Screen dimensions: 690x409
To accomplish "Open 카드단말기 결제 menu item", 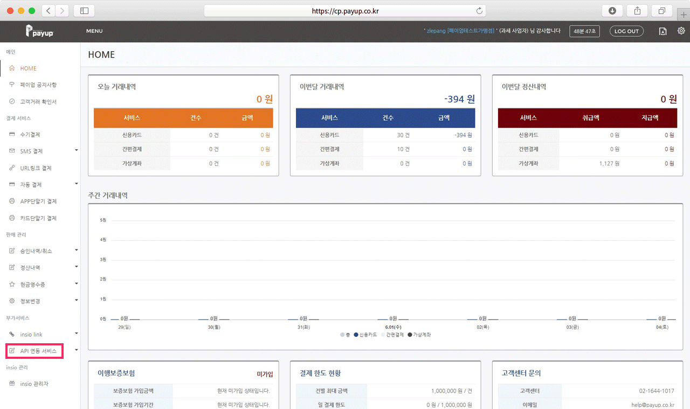I will click(x=38, y=218).
